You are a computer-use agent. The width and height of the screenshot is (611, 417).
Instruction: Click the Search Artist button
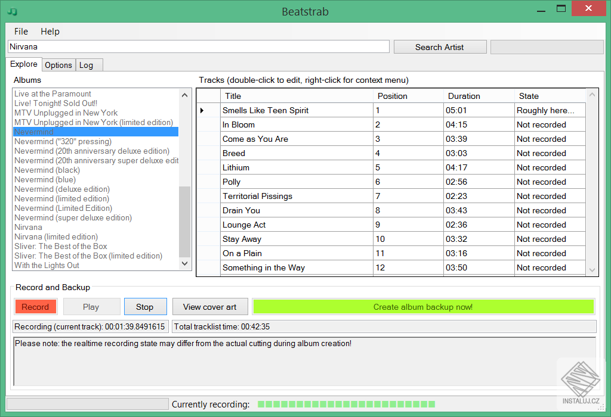(x=440, y=47)
